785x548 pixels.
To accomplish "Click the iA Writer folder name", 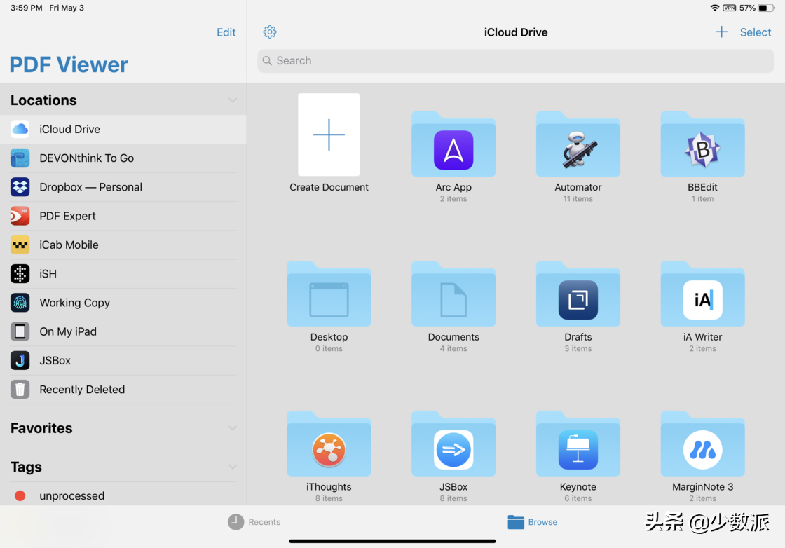I will pyautogui.click(x=703, y=337).
